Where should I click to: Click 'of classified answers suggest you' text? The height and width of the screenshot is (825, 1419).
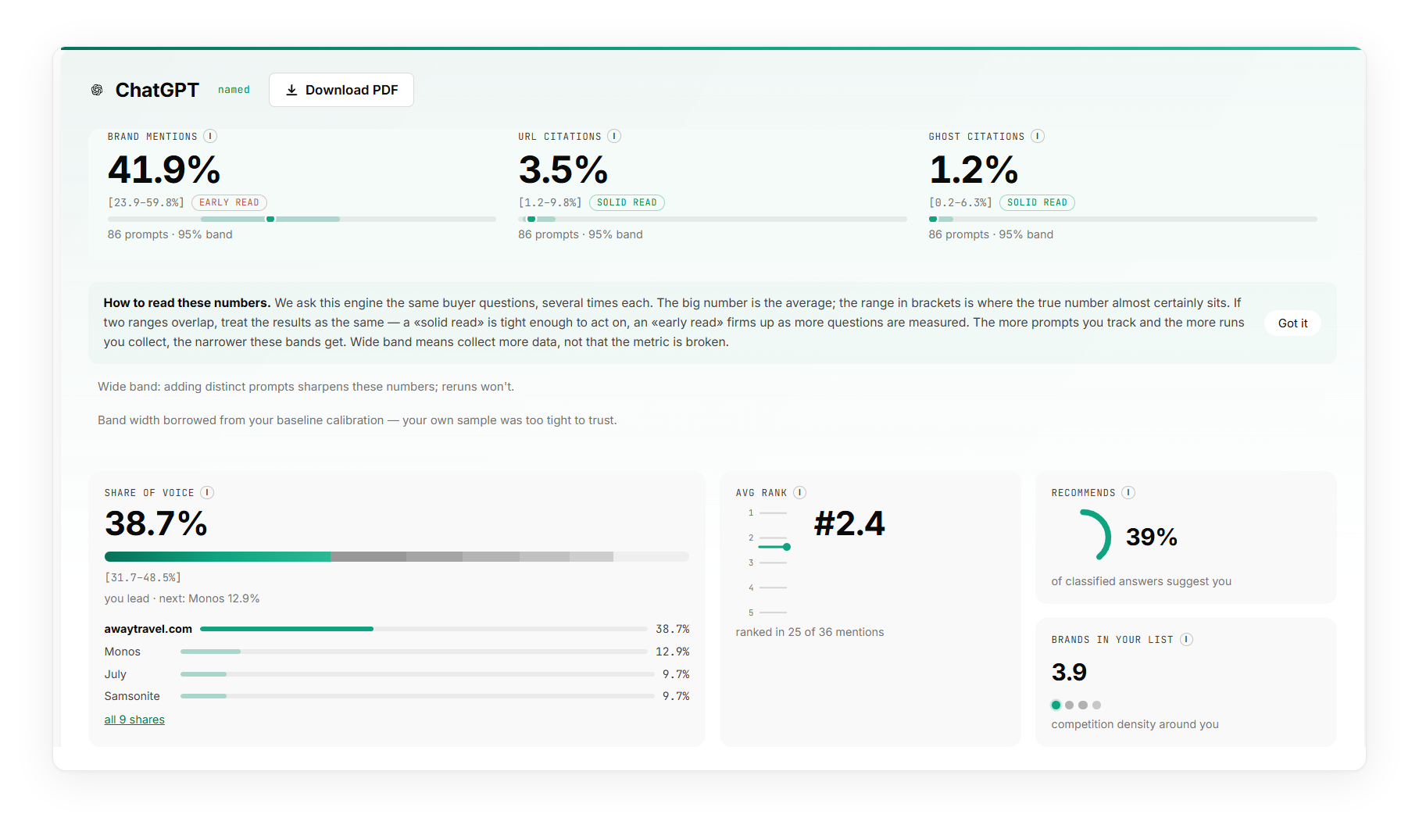(x=1141, y=581)
